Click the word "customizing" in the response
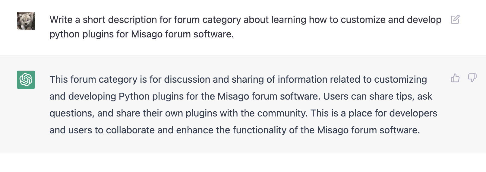The width and height of the screenshot is (486, 172). (x=400, y=79)
